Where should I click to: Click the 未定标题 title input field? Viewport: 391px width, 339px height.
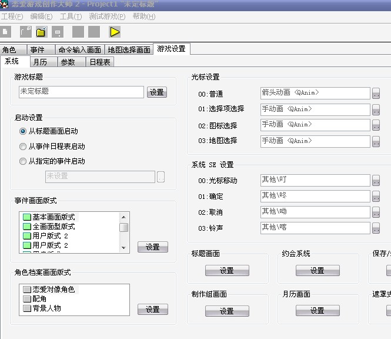click(x=81, y=92)
